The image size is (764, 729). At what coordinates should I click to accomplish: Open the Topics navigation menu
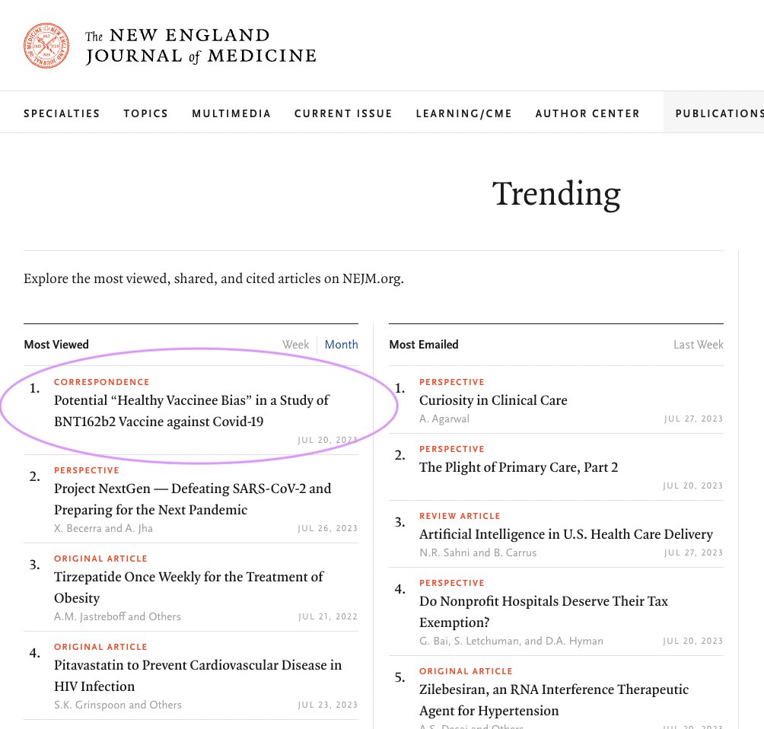(146, 113)
